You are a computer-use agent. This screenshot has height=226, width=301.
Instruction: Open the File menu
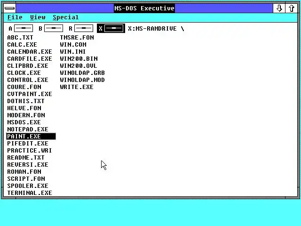pos(15,17)
